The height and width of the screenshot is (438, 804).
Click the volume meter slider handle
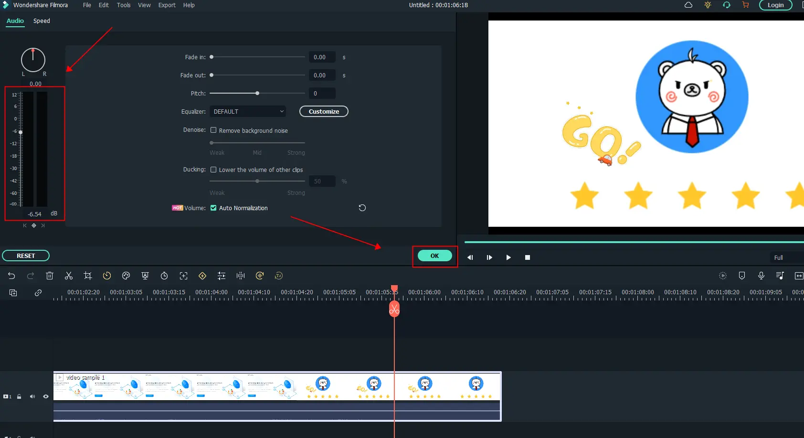click(21, 132)
